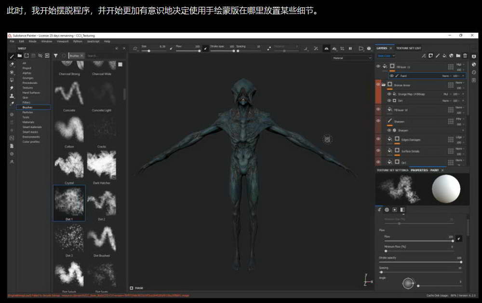Image resolution: width=482 pixels, height=303 pixels.
Task: Adjust the Flow slider in Properties panel
Action: coord(419,241)
